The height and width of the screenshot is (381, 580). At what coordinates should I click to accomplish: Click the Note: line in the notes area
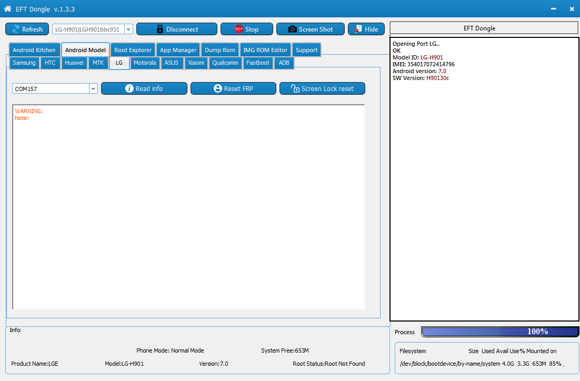pyautogui.click(x=22, y=118)
